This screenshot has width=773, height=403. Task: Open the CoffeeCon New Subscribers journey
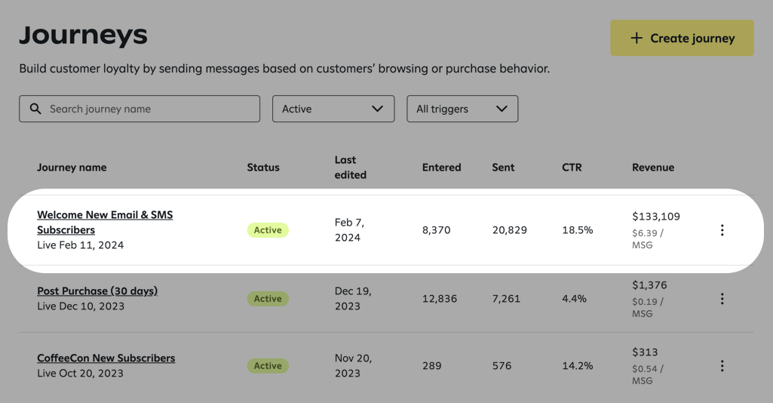coord(106,358)
